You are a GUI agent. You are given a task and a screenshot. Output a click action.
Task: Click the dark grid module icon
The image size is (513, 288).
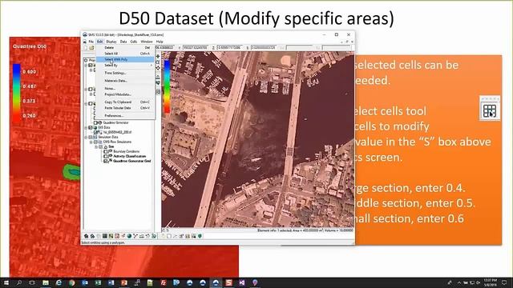[x=105, y=236]
